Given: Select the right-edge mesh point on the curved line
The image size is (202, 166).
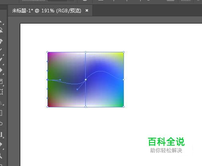Looking at the screenshot, I should coord(124,79).
